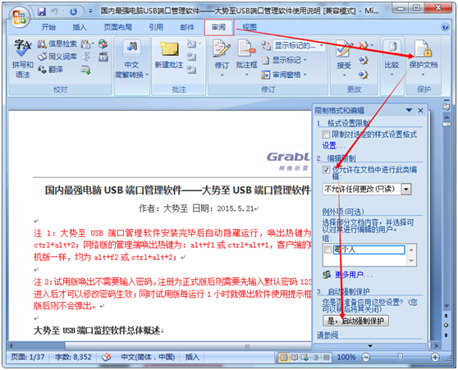
Task: Open the 引用 ribbon tab
Action: tap(156, 27)
